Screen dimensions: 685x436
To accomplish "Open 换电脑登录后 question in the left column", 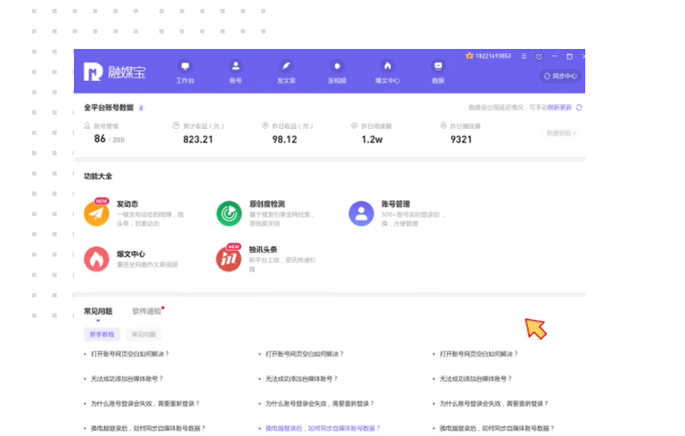I will pos(148,428).
